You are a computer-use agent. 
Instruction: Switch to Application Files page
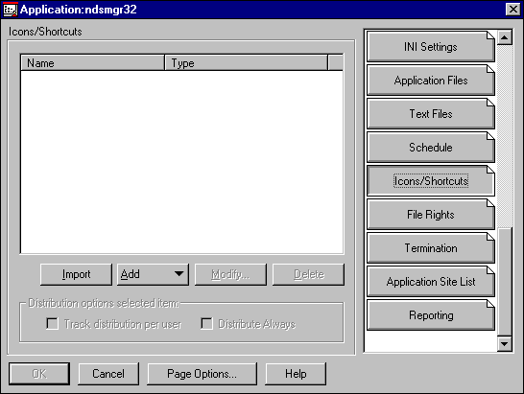click(x=430, y=81)
